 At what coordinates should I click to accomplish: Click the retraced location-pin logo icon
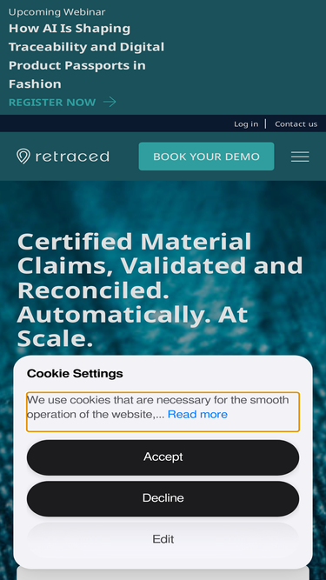coord(23,157)
